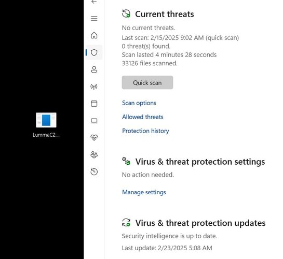Open Allowed threats link
The width and height of the screenshot is (283, 259).
pyautogui.click(x=143, y=117)
